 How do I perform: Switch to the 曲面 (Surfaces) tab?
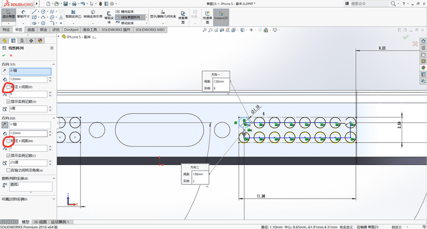31,30
